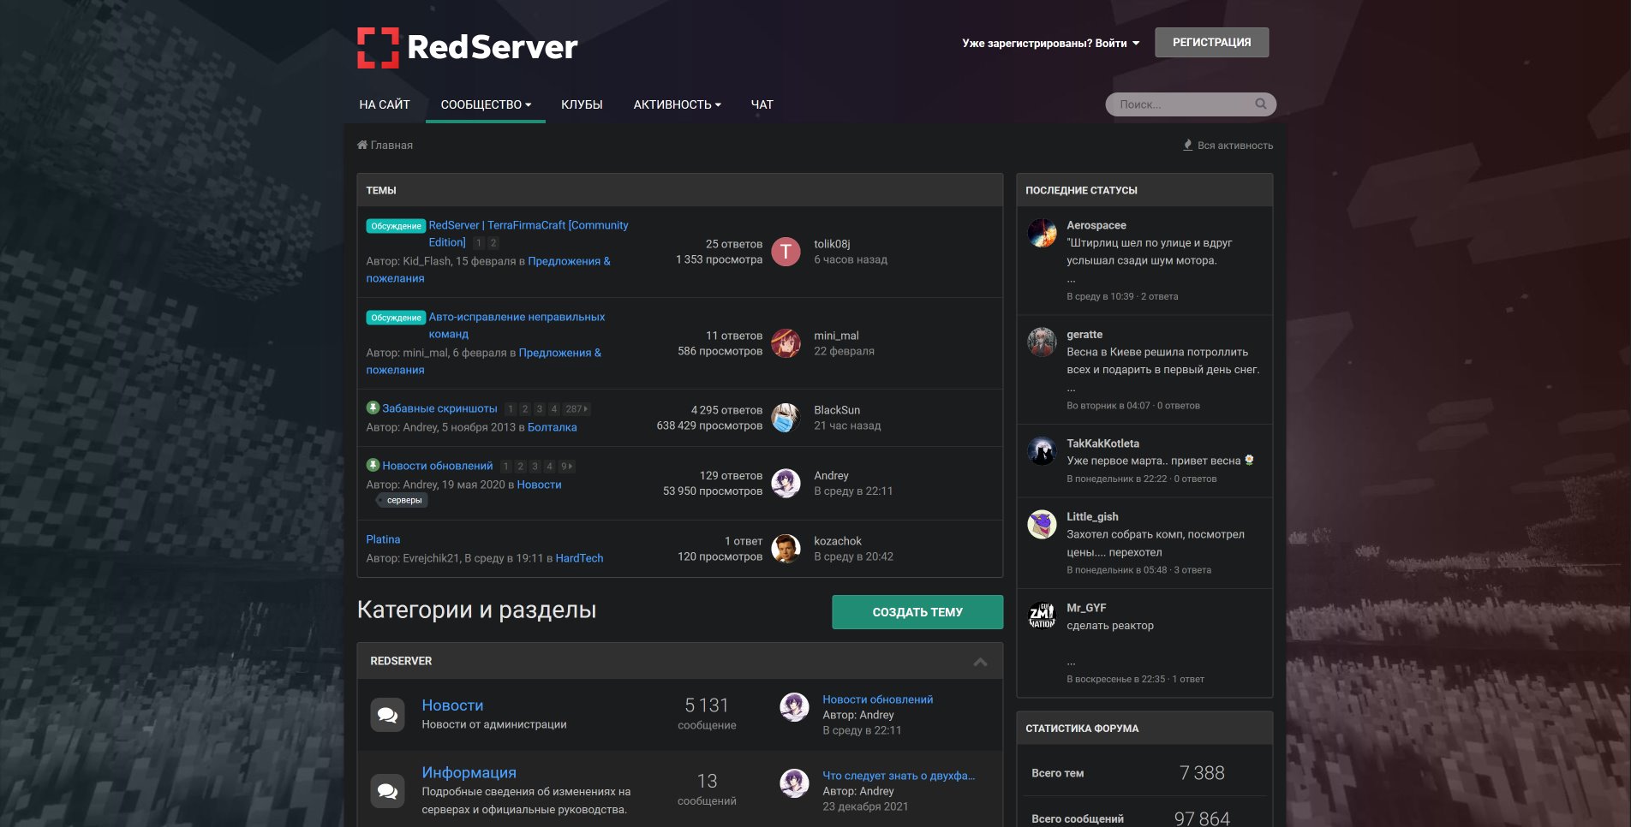1631x827 pixels.
Task: Open the Platina topic
Action: [383, 539]
